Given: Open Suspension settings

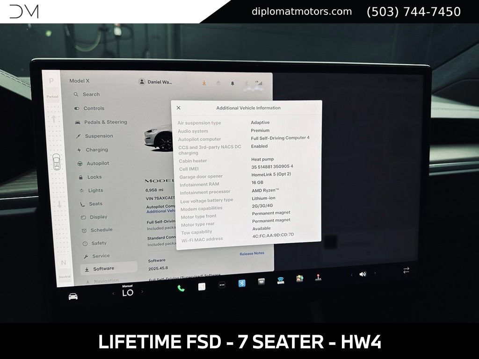Looking at the screenshot, I should (x=94, y=136).
